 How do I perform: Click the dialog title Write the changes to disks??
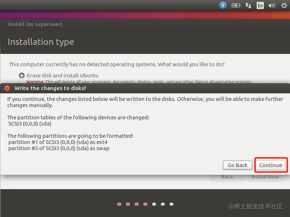(x=50, y=88)
